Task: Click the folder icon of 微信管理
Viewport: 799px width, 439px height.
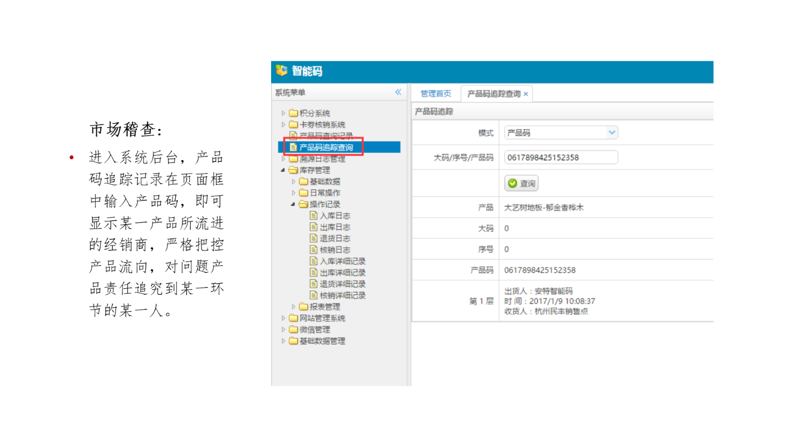Action: point(294,330)
